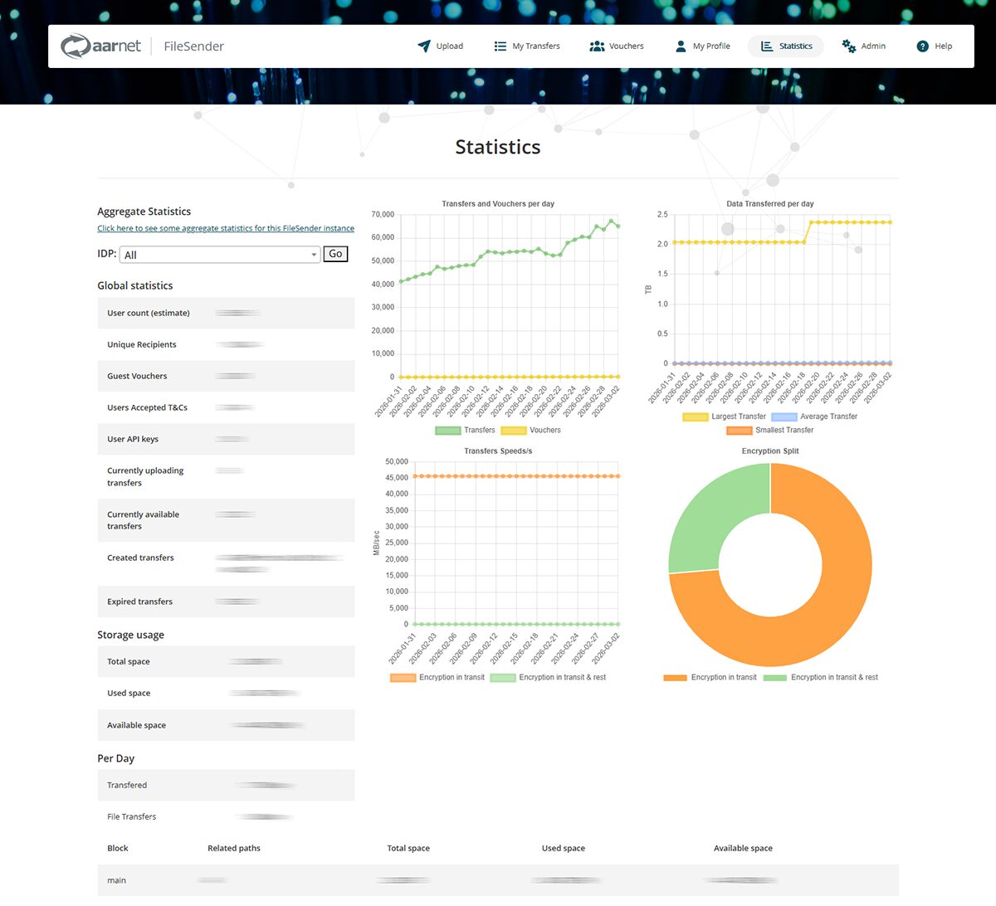Click the orange Encryption in transit swatch under donut
The height and width of the screenshot is (906, 996).
tap(676, 678)
